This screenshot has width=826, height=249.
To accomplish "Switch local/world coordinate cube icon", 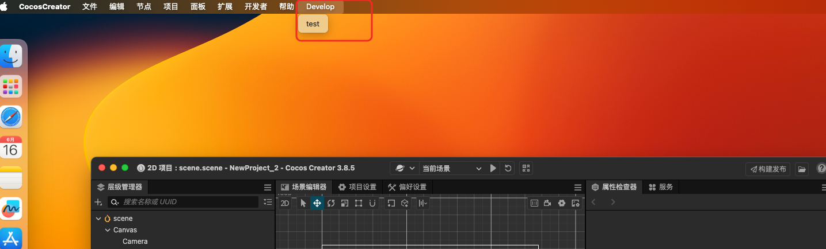I will 405,203.
